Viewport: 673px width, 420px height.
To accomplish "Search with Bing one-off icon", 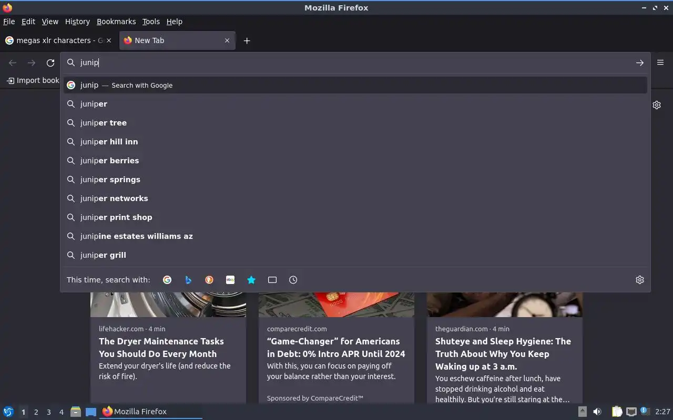I will point(188,280).
